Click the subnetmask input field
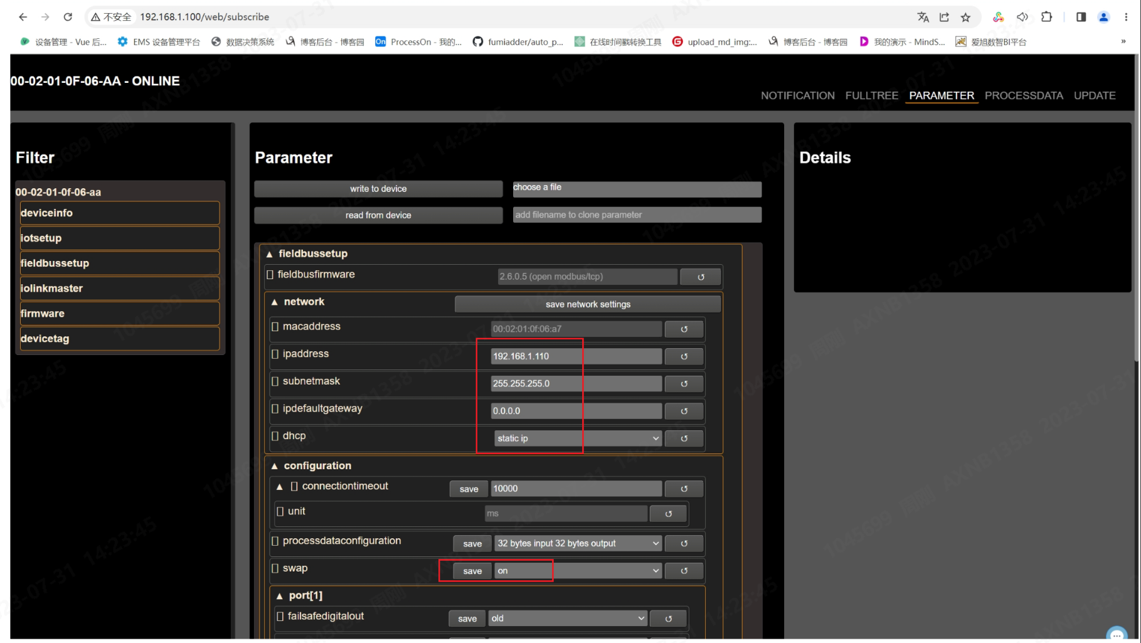 pyautogui.click(x=576, y=383)
